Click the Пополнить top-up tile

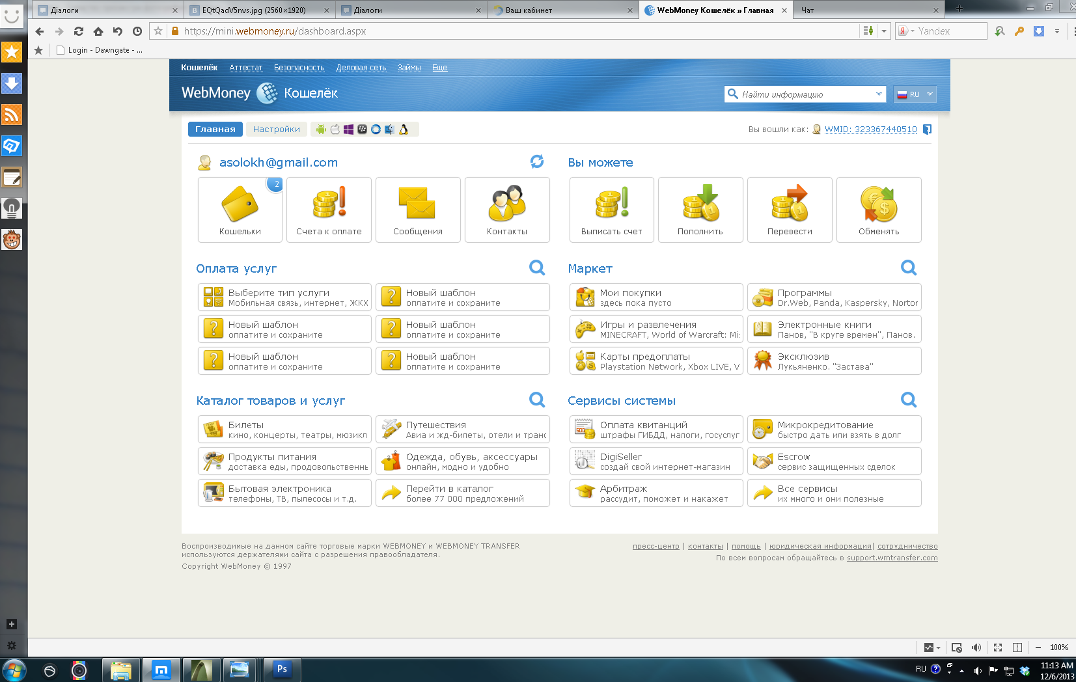(700, 210)
